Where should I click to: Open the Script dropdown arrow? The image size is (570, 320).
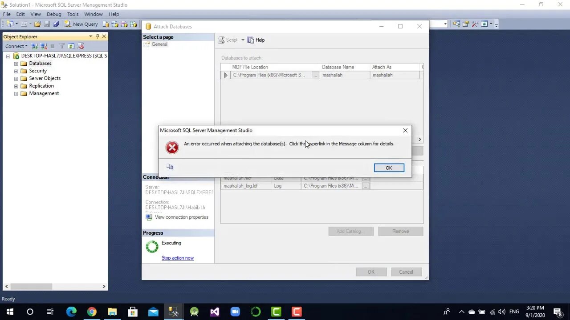[243, 40]
